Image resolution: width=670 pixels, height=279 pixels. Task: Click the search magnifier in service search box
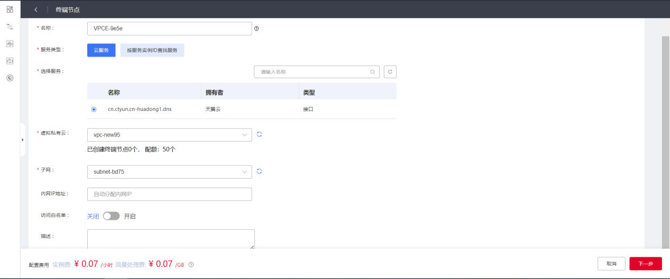[x=372, y=72]
